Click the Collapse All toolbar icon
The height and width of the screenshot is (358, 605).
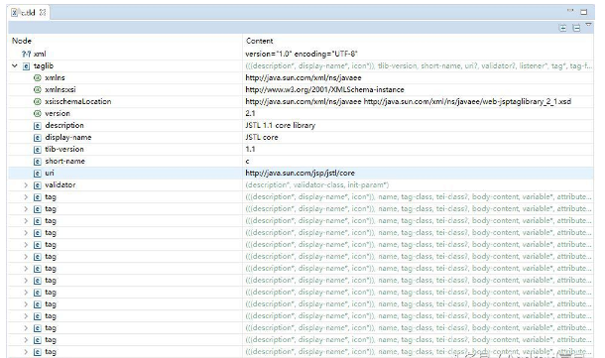pos(576,28)
